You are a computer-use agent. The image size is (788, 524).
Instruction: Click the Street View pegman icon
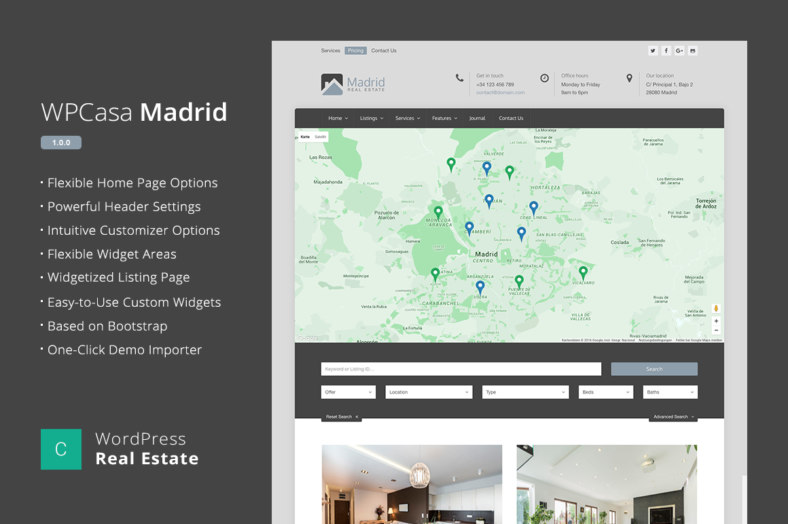point(716,309)
